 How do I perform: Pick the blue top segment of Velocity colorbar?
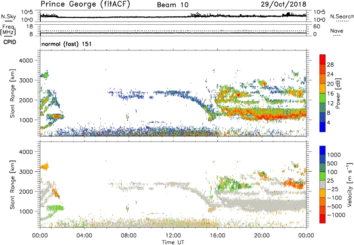[323, 150]
